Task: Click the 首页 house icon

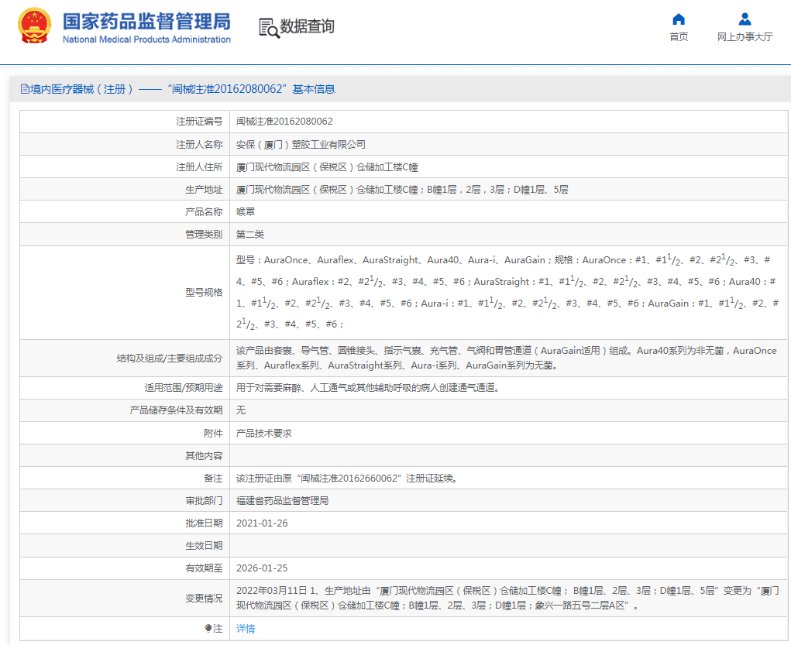Action: pyautogui.click(x=679, y=19)
